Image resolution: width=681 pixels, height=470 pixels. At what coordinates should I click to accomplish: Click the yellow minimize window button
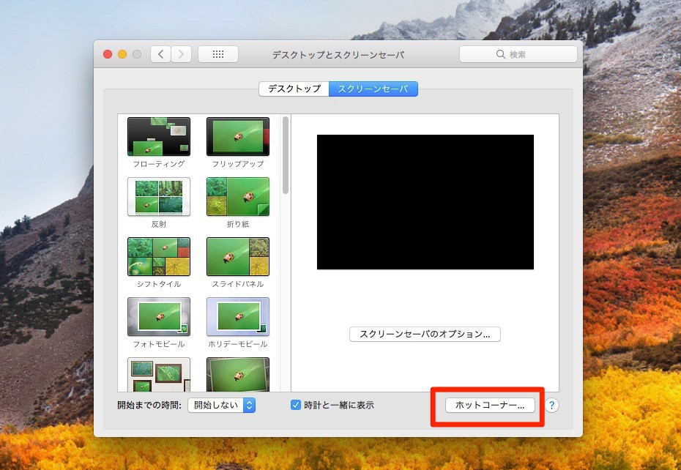122,54
